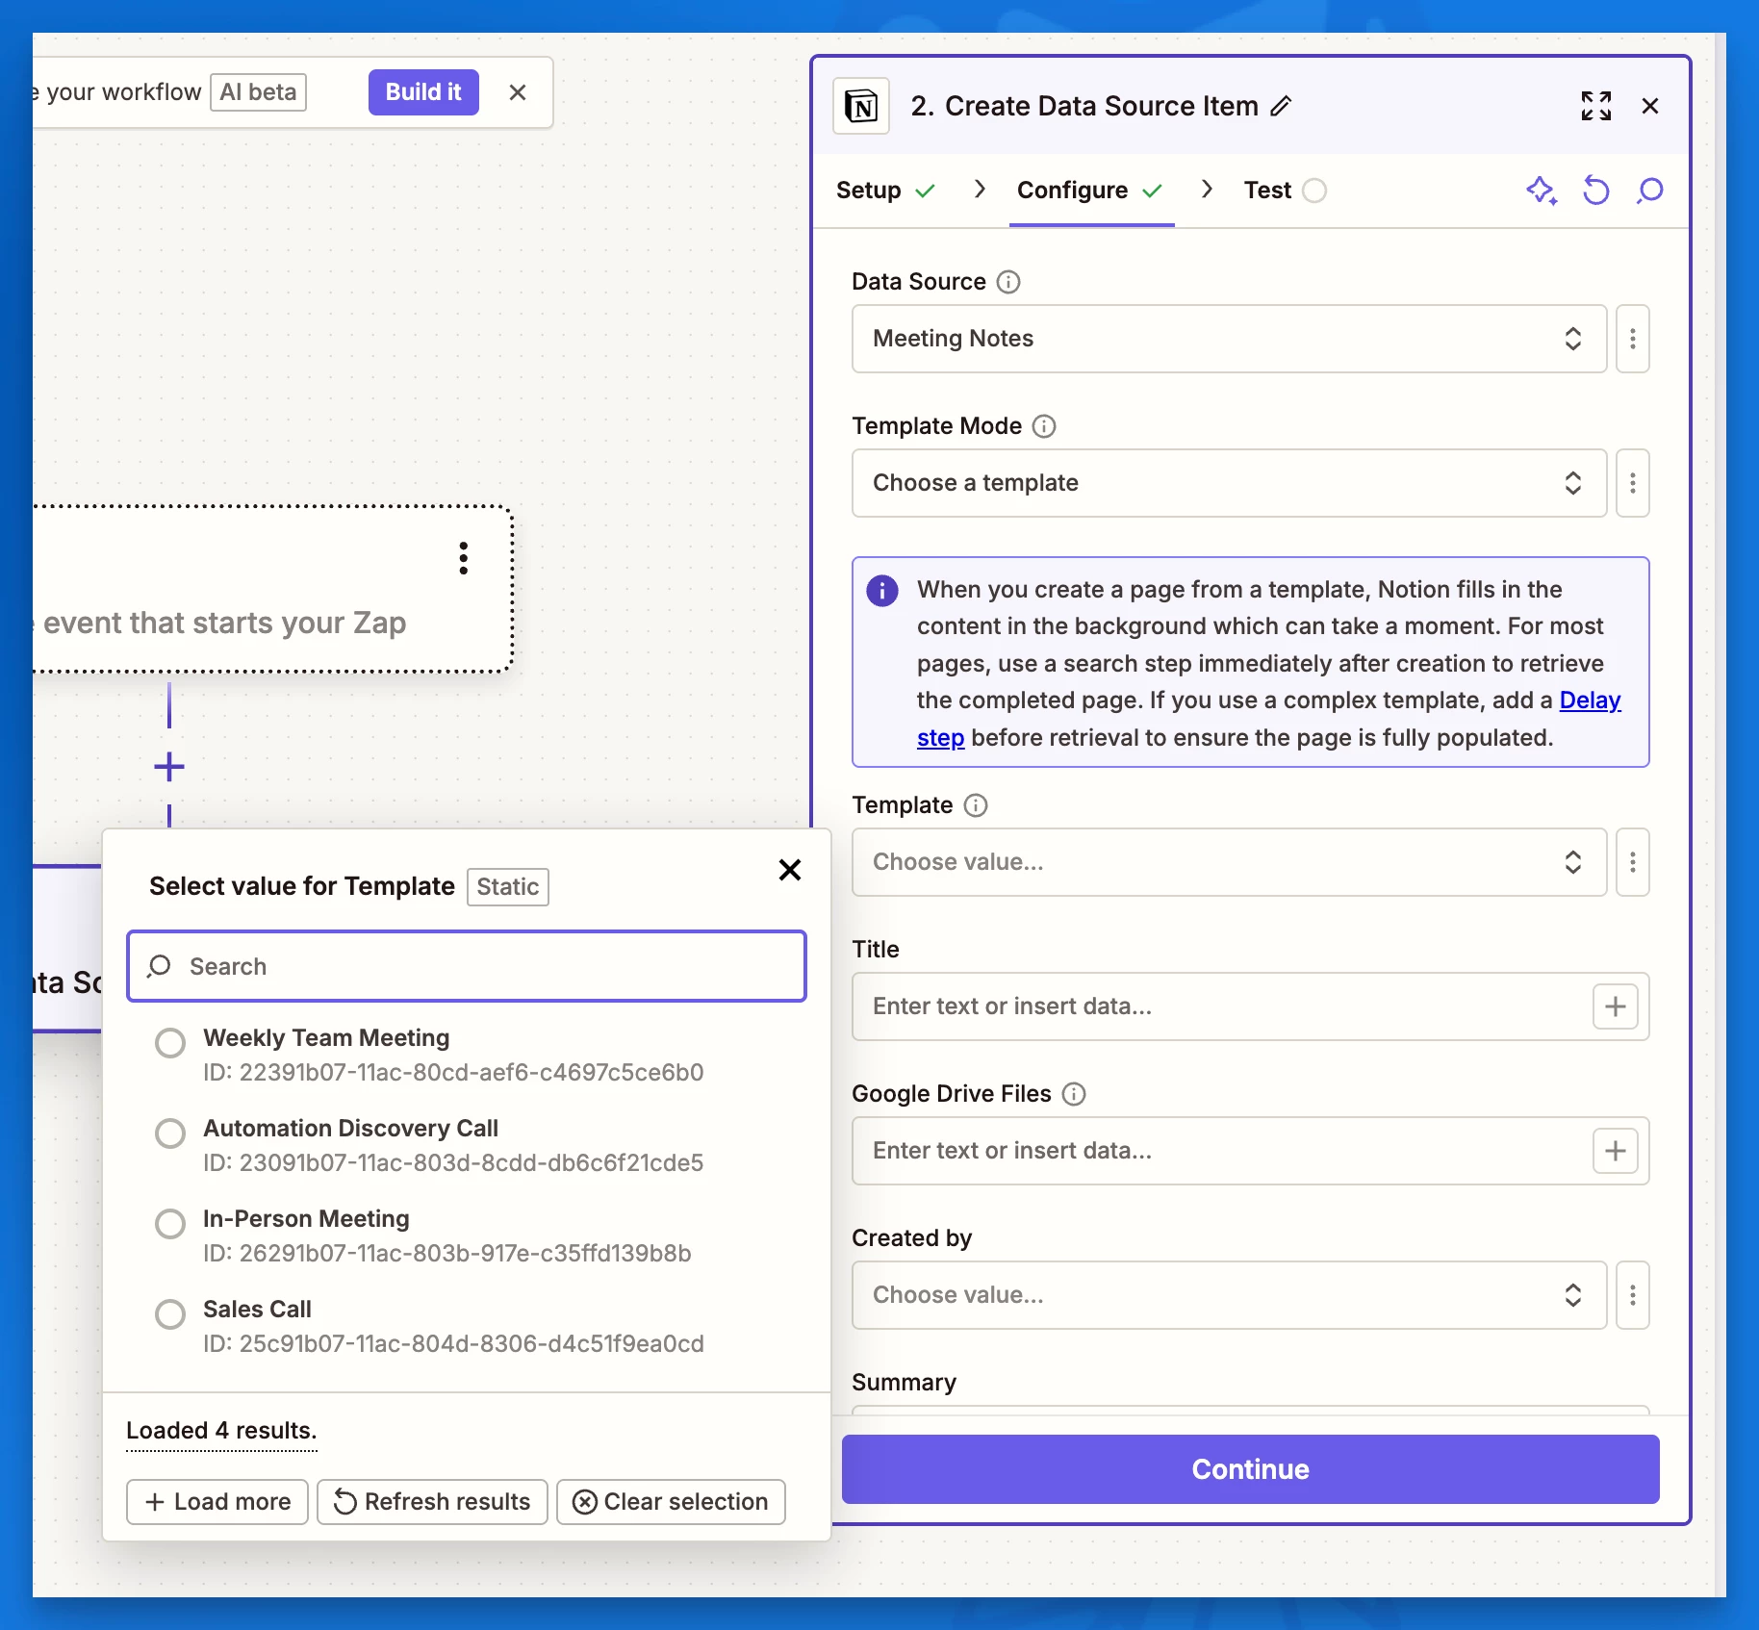Image resolution: width=1759 pixels, height=1630 pixels.
Task: Open options menu beside Template field
Action: [x=1632, y=862]
